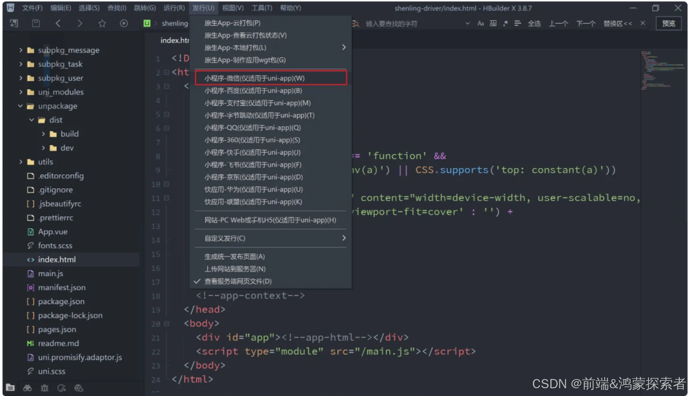Open .gitignore in the file tree
This screenshot has height=396, width=688.
(55, 190)
